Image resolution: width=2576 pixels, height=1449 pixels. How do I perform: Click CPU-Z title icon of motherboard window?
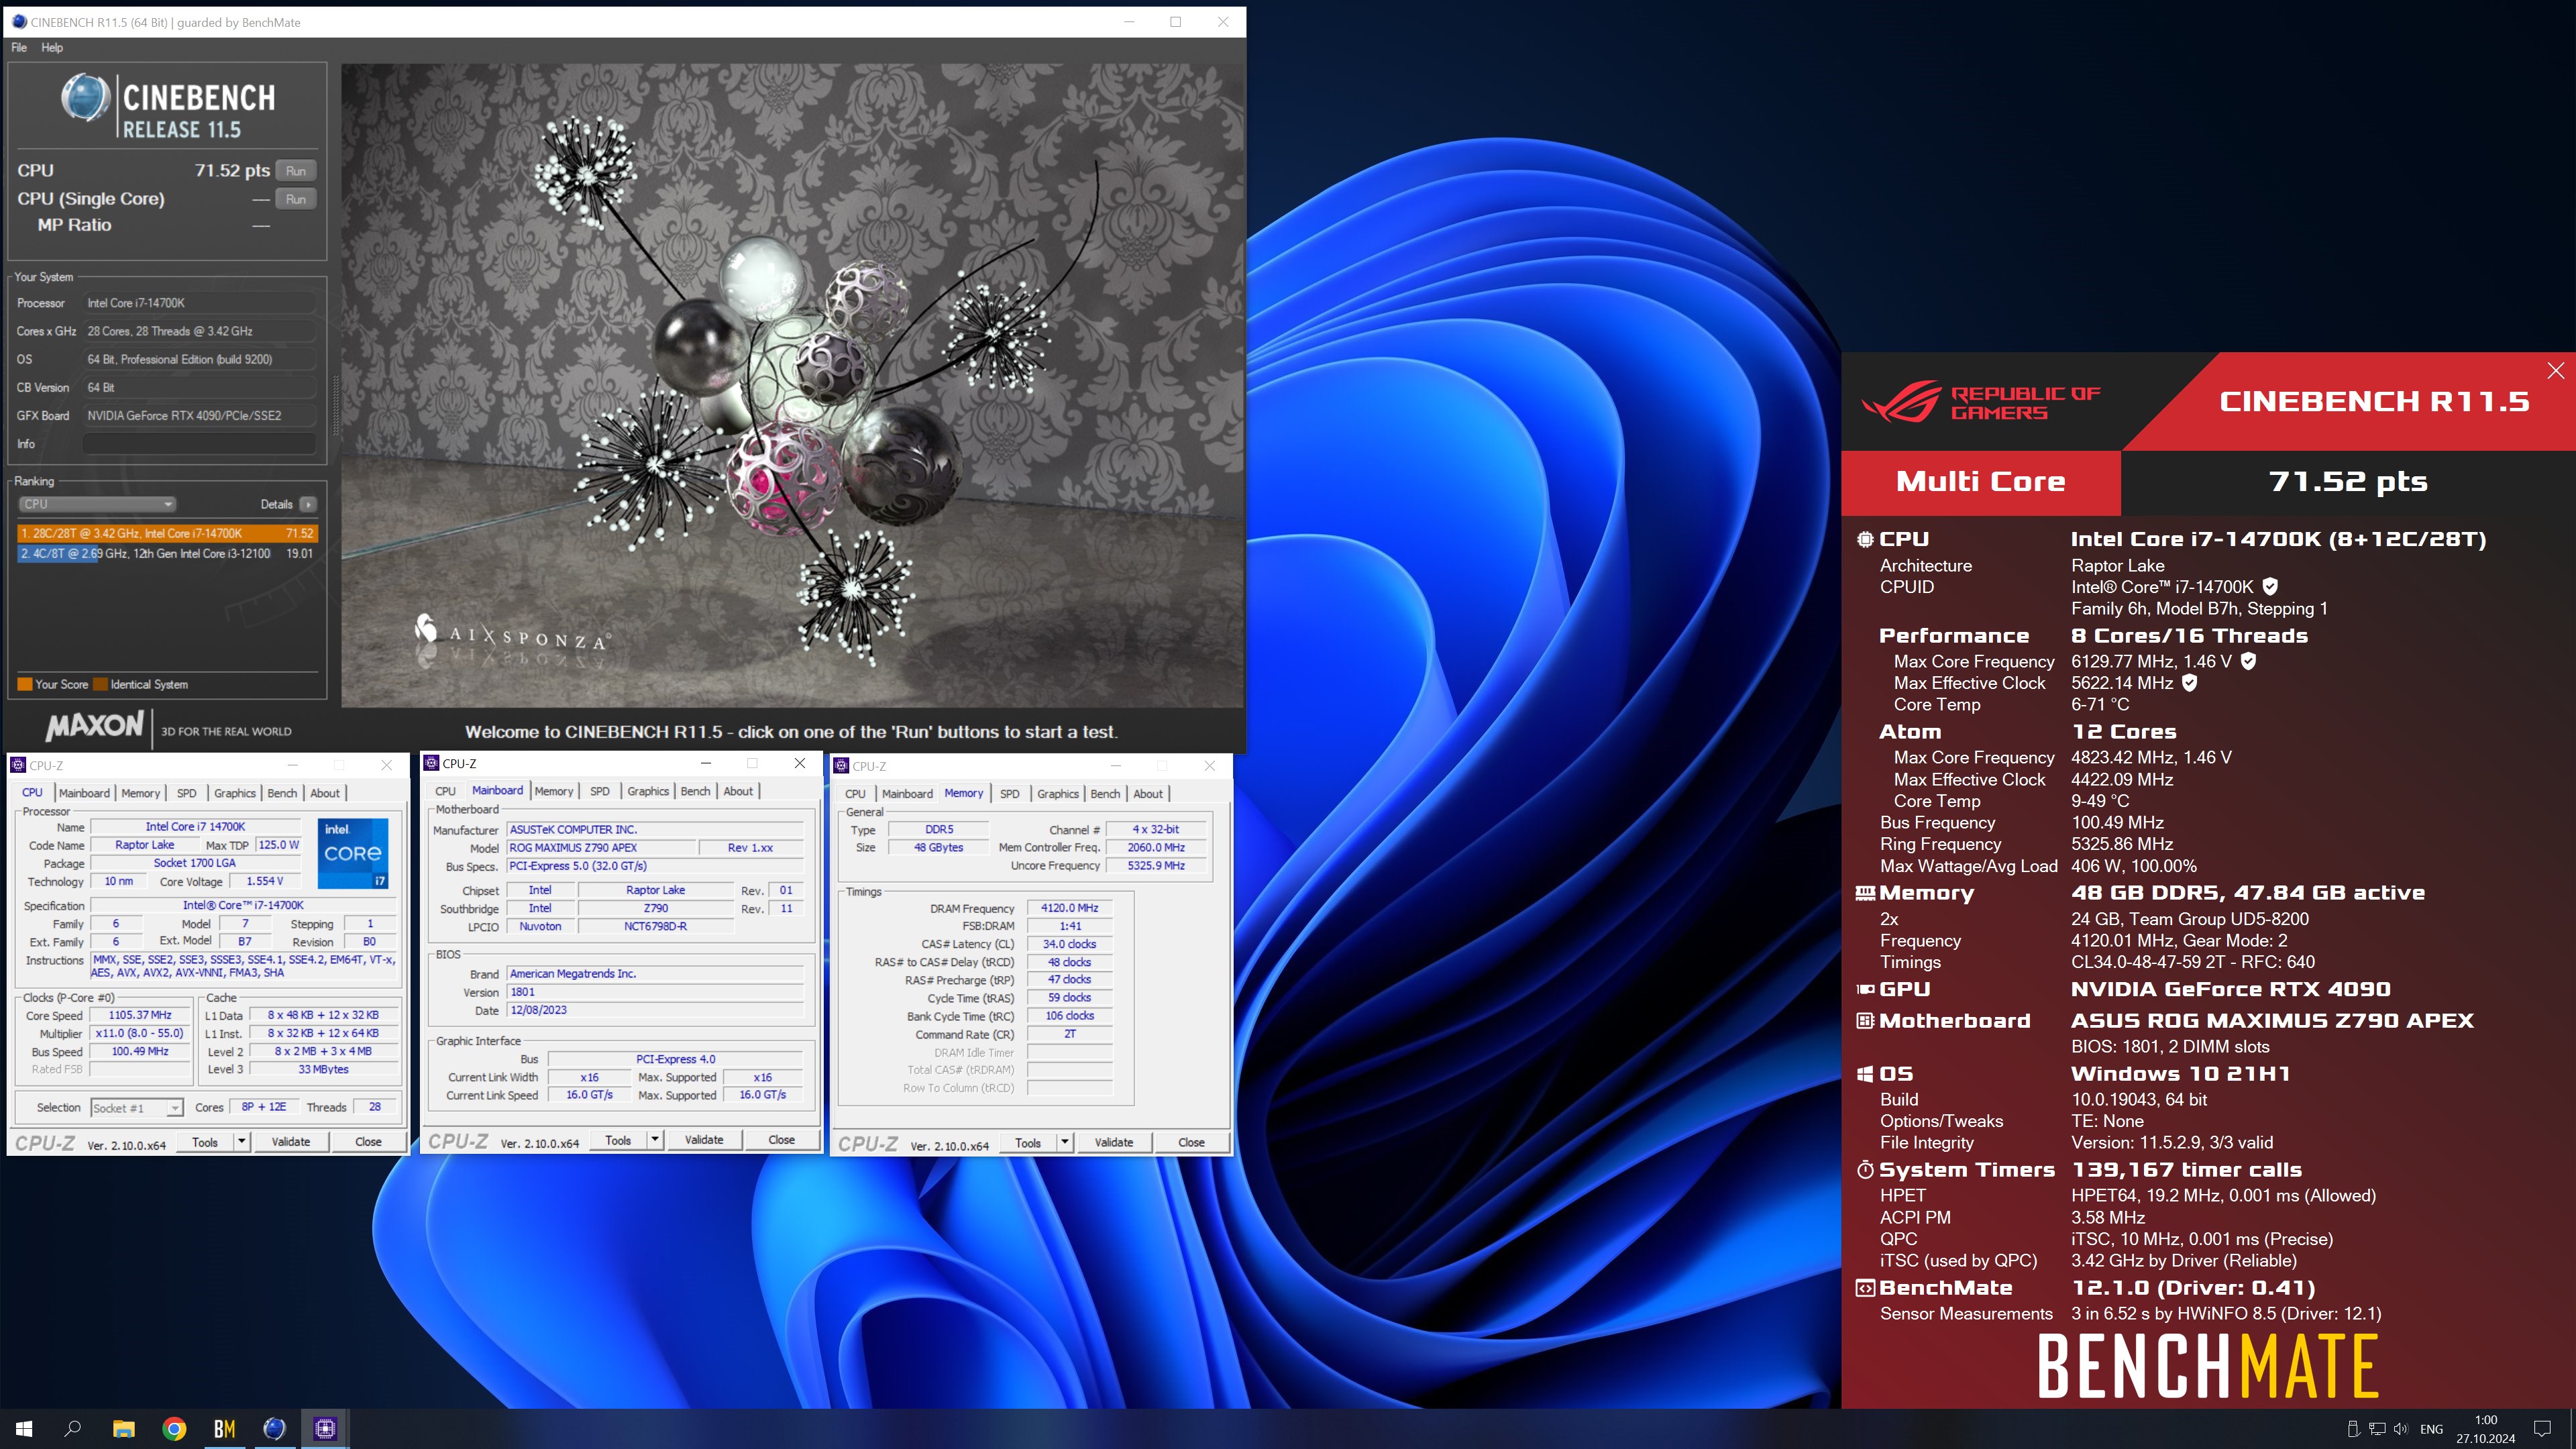click(431, 763)
